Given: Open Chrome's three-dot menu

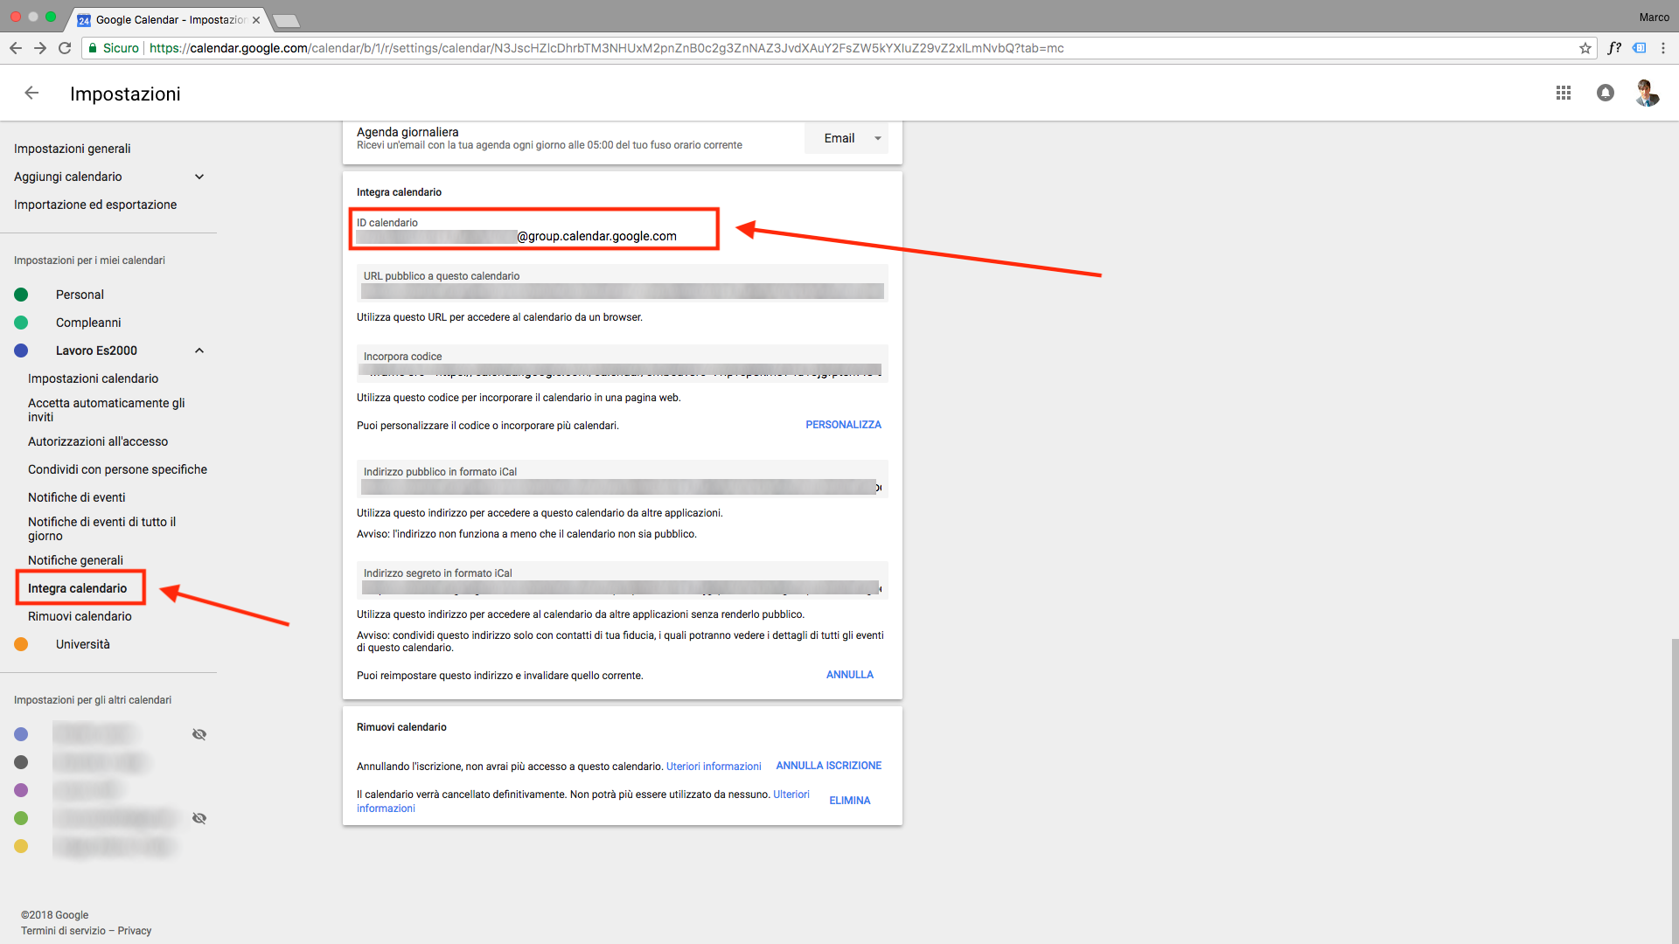Looking at the screenshot, I should 1663,48.
